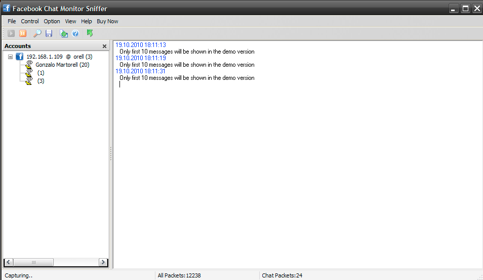Minimize the Facebook Chat Monitor Sniffer window
This screenshot has height=280, width=483.
click(x=453, y=9)
